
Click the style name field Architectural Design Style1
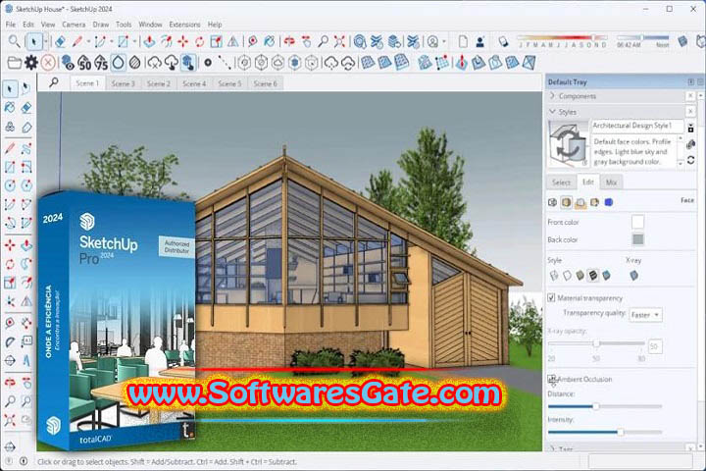pos(636,126)
